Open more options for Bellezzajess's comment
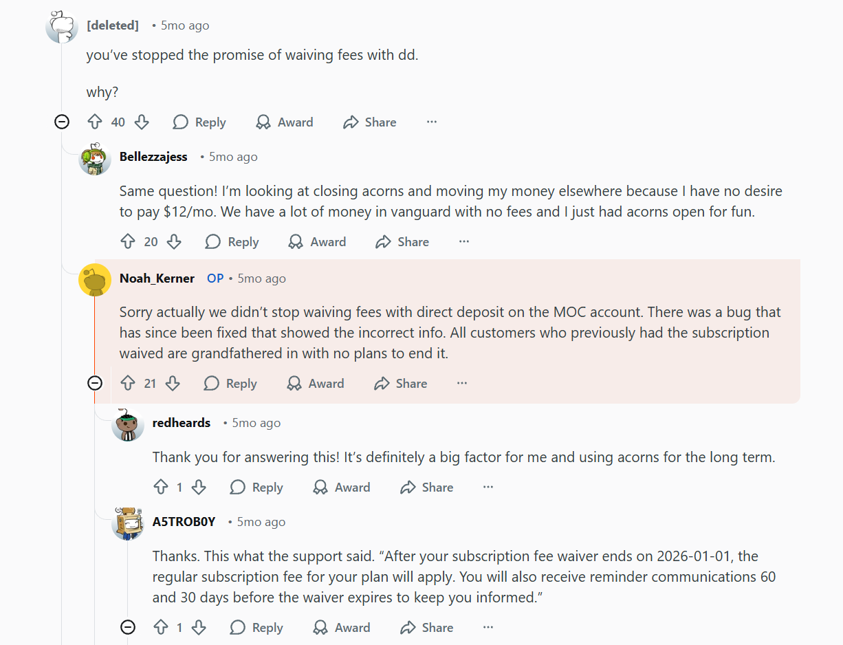 [463, 241]
